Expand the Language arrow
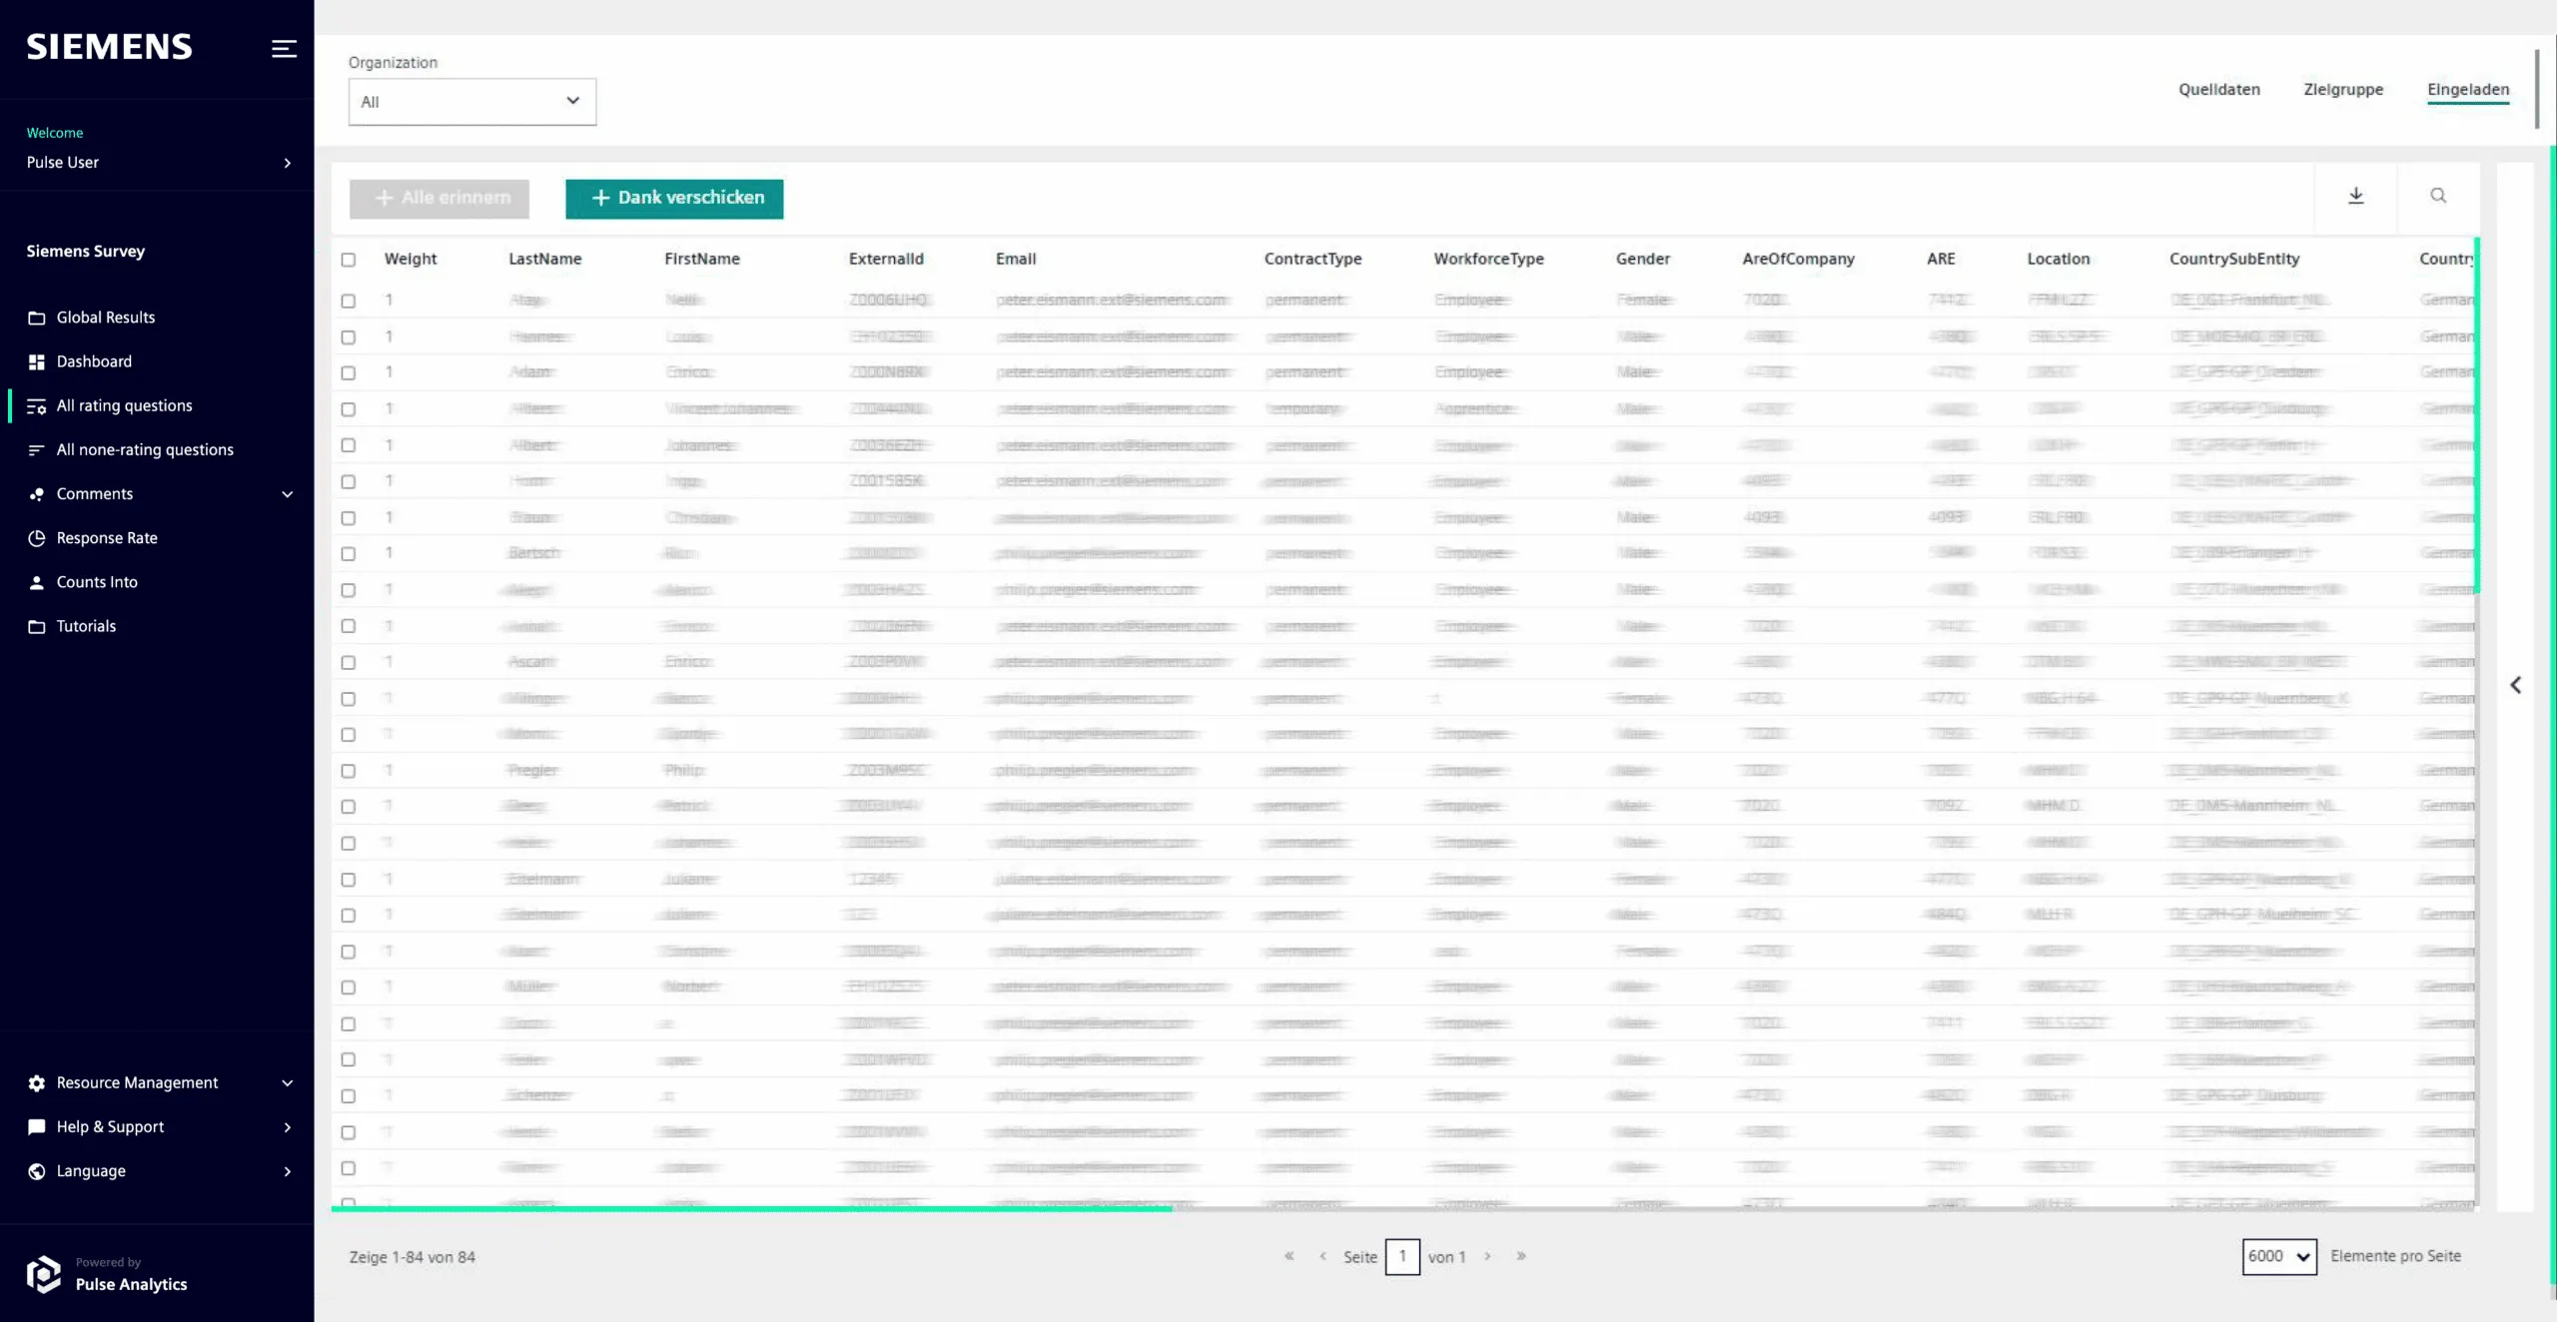The height and width of the screenshot is (1322, 2557). coord(288,1171)
